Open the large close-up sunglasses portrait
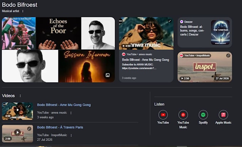 point(30,66)
